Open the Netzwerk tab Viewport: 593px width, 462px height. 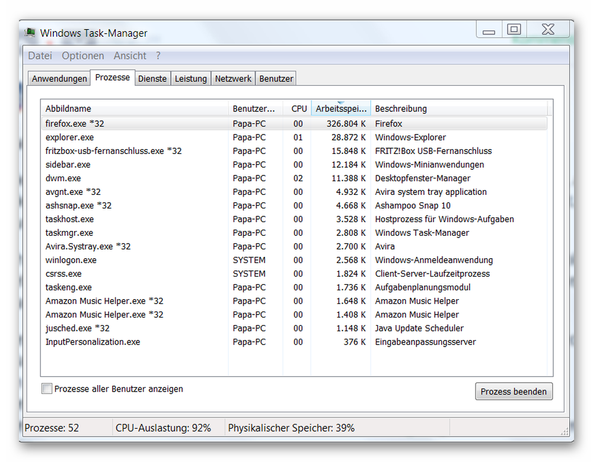point(233,79)
